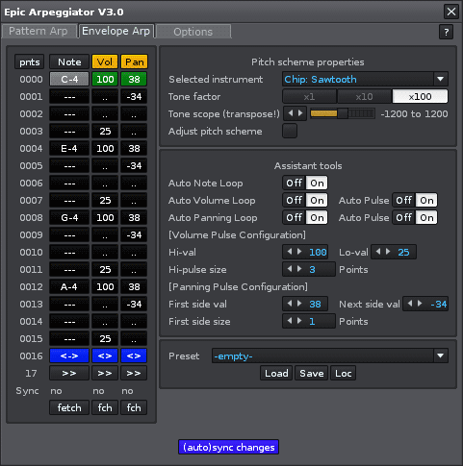
Task: Enable the Adjust pitch scheme checkbox
Action: [290, 131]
